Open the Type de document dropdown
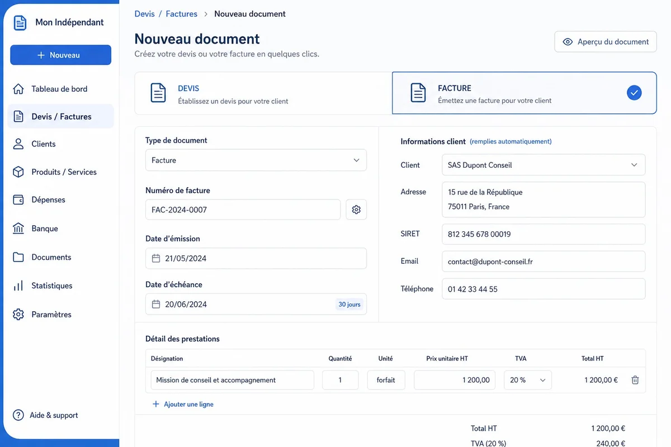This screenshot has width=671, height=447. point(256,160)
